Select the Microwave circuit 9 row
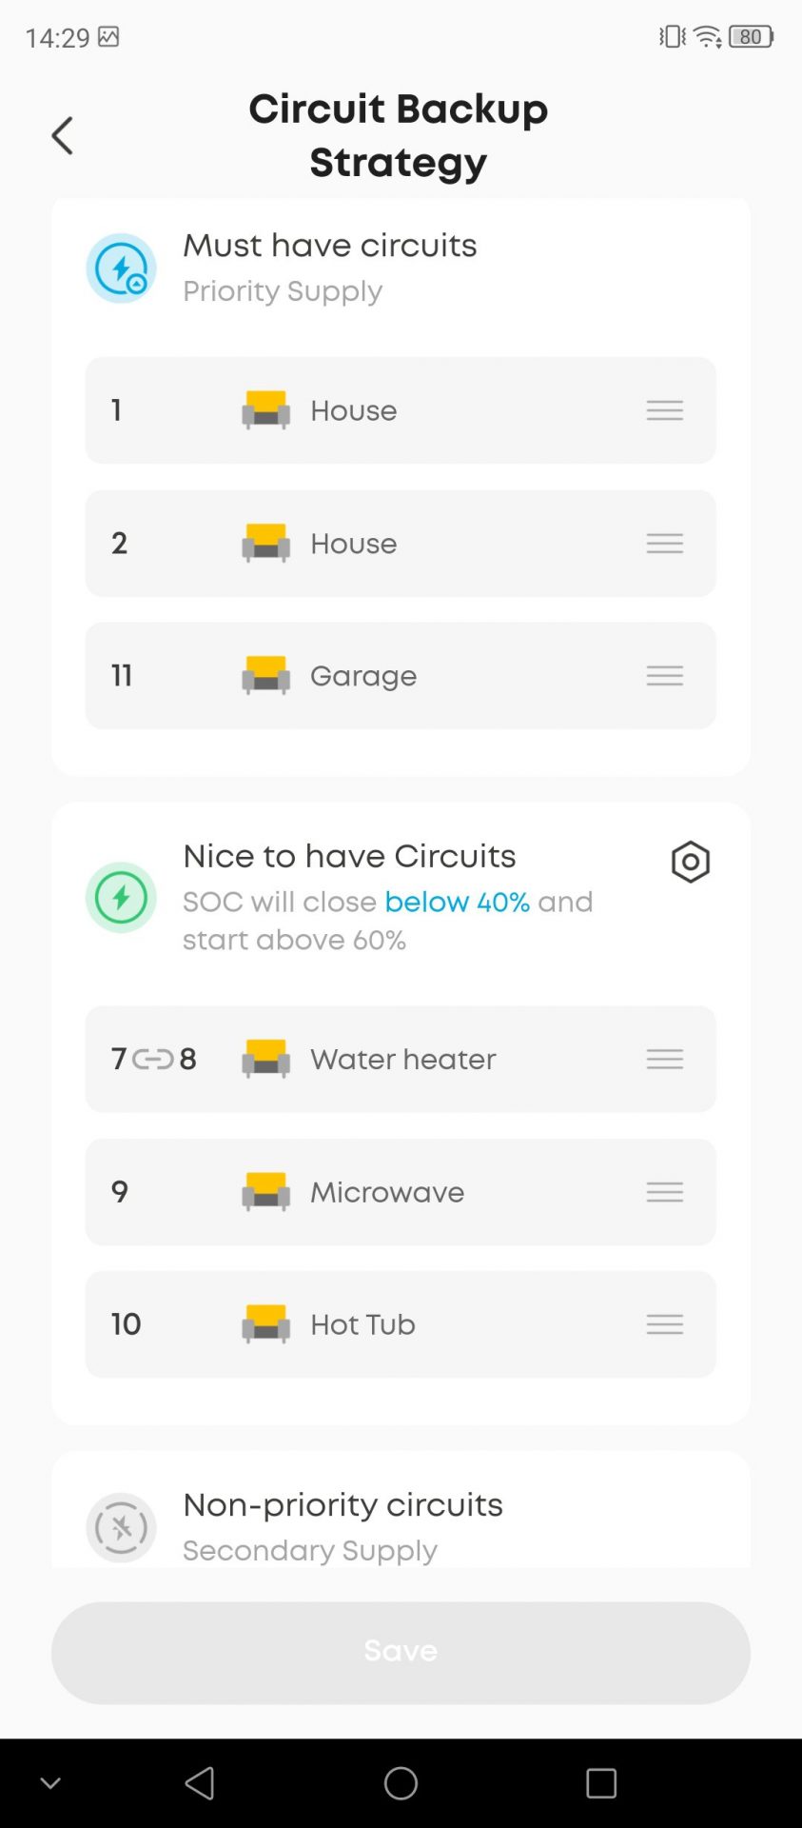Viewport: 802px width, 1828px height. pyautogui.click(x=401, y=1192)
